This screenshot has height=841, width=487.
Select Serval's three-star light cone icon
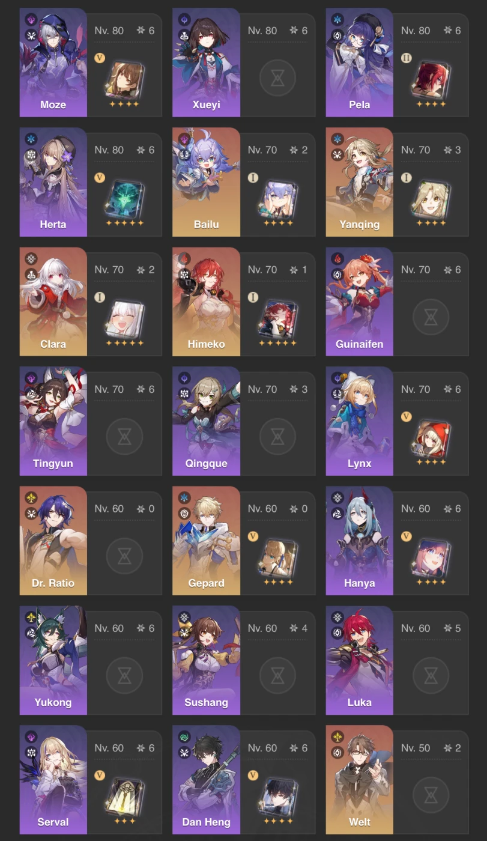click(x=124, y=797)
